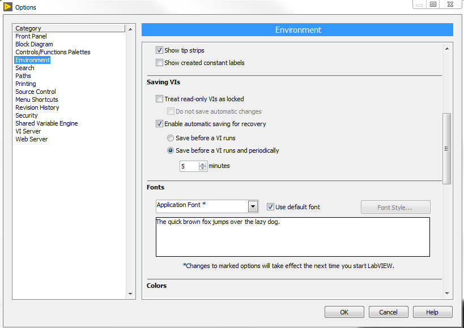This screenshot has width=464, height=328.
Task: Click the minutes input field
Action: click(x=189, y=166)
